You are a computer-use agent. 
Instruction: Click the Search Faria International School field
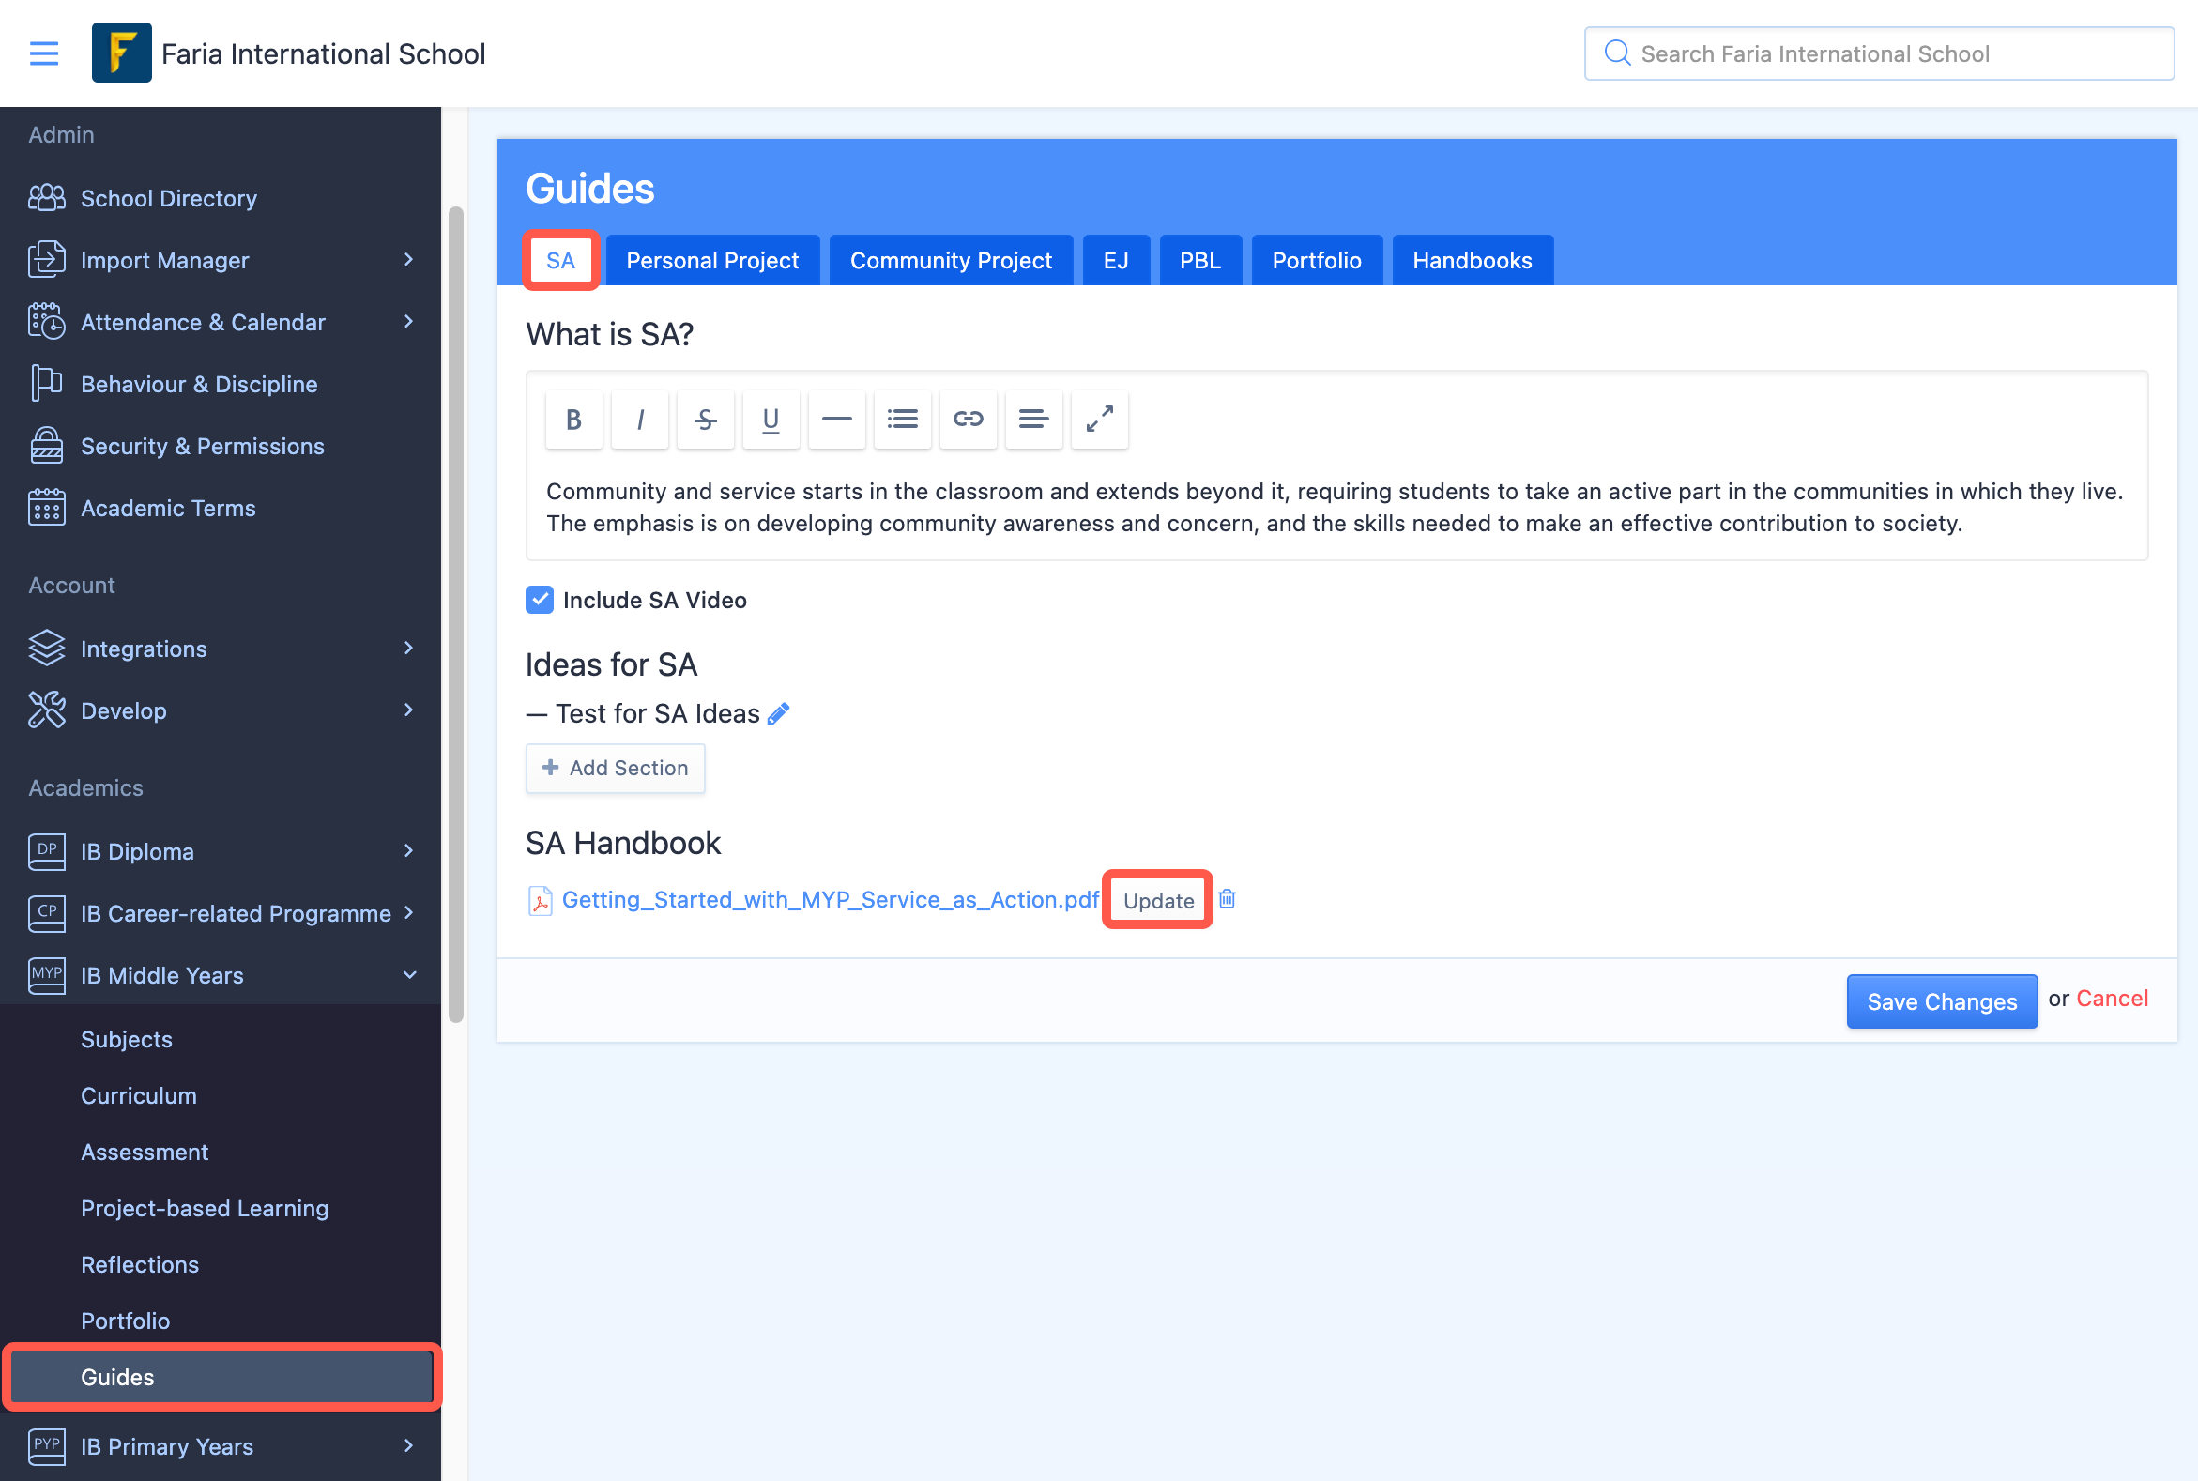(x=1878, y=53)
